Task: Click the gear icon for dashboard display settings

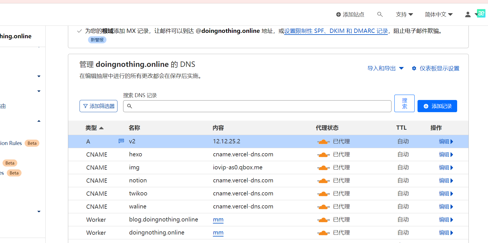Action: click(x=414, y=69)
